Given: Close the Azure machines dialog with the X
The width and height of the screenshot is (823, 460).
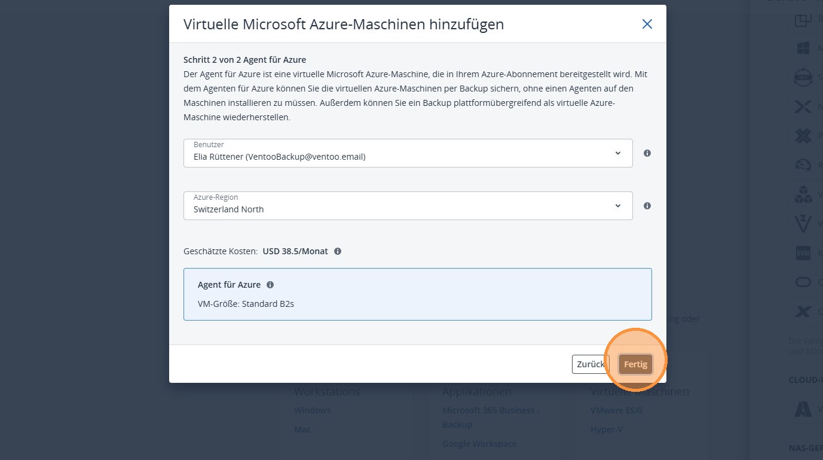Looking at the screenshot, I should tap(647, 24).
